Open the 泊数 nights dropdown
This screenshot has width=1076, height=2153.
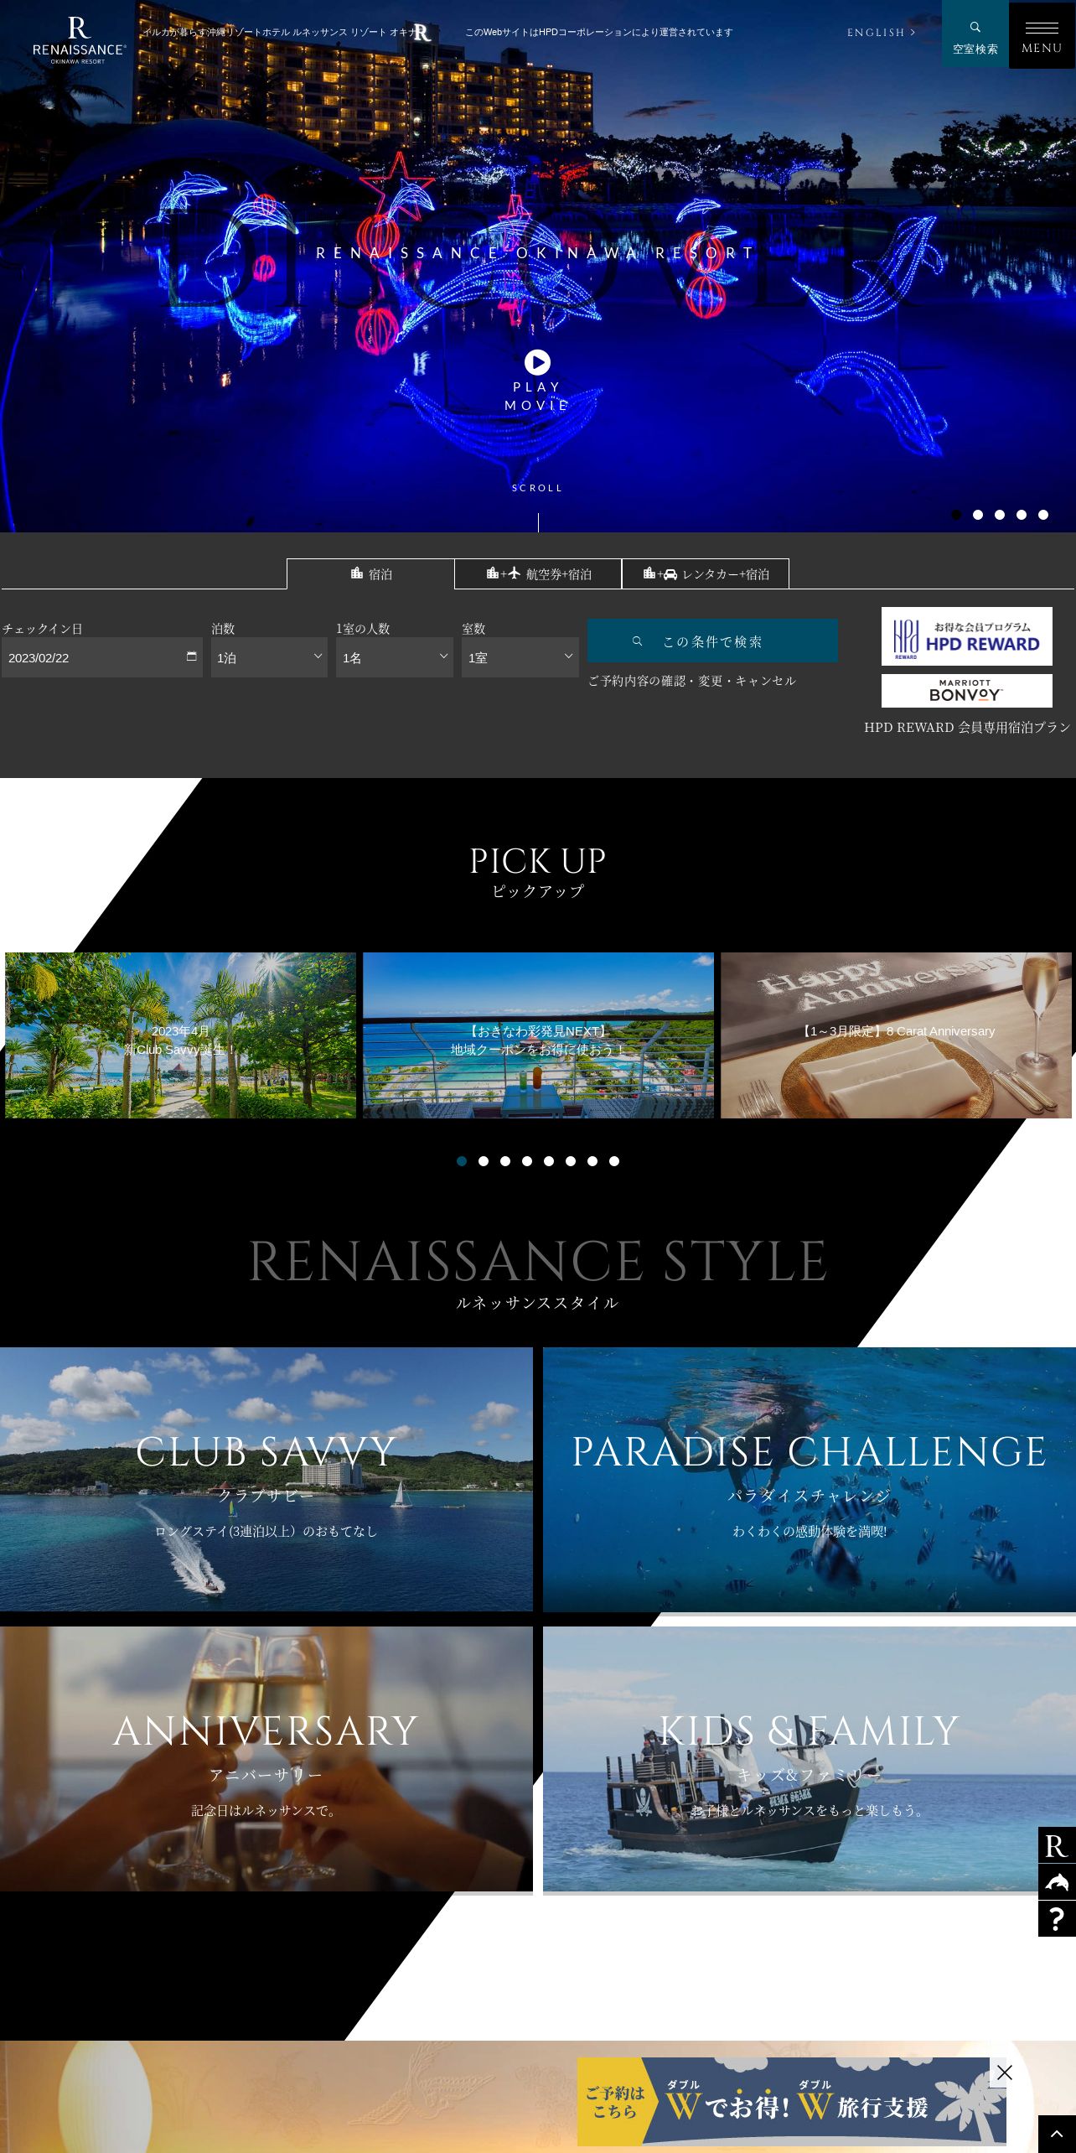pyautogui.click(x=269, y=657)
